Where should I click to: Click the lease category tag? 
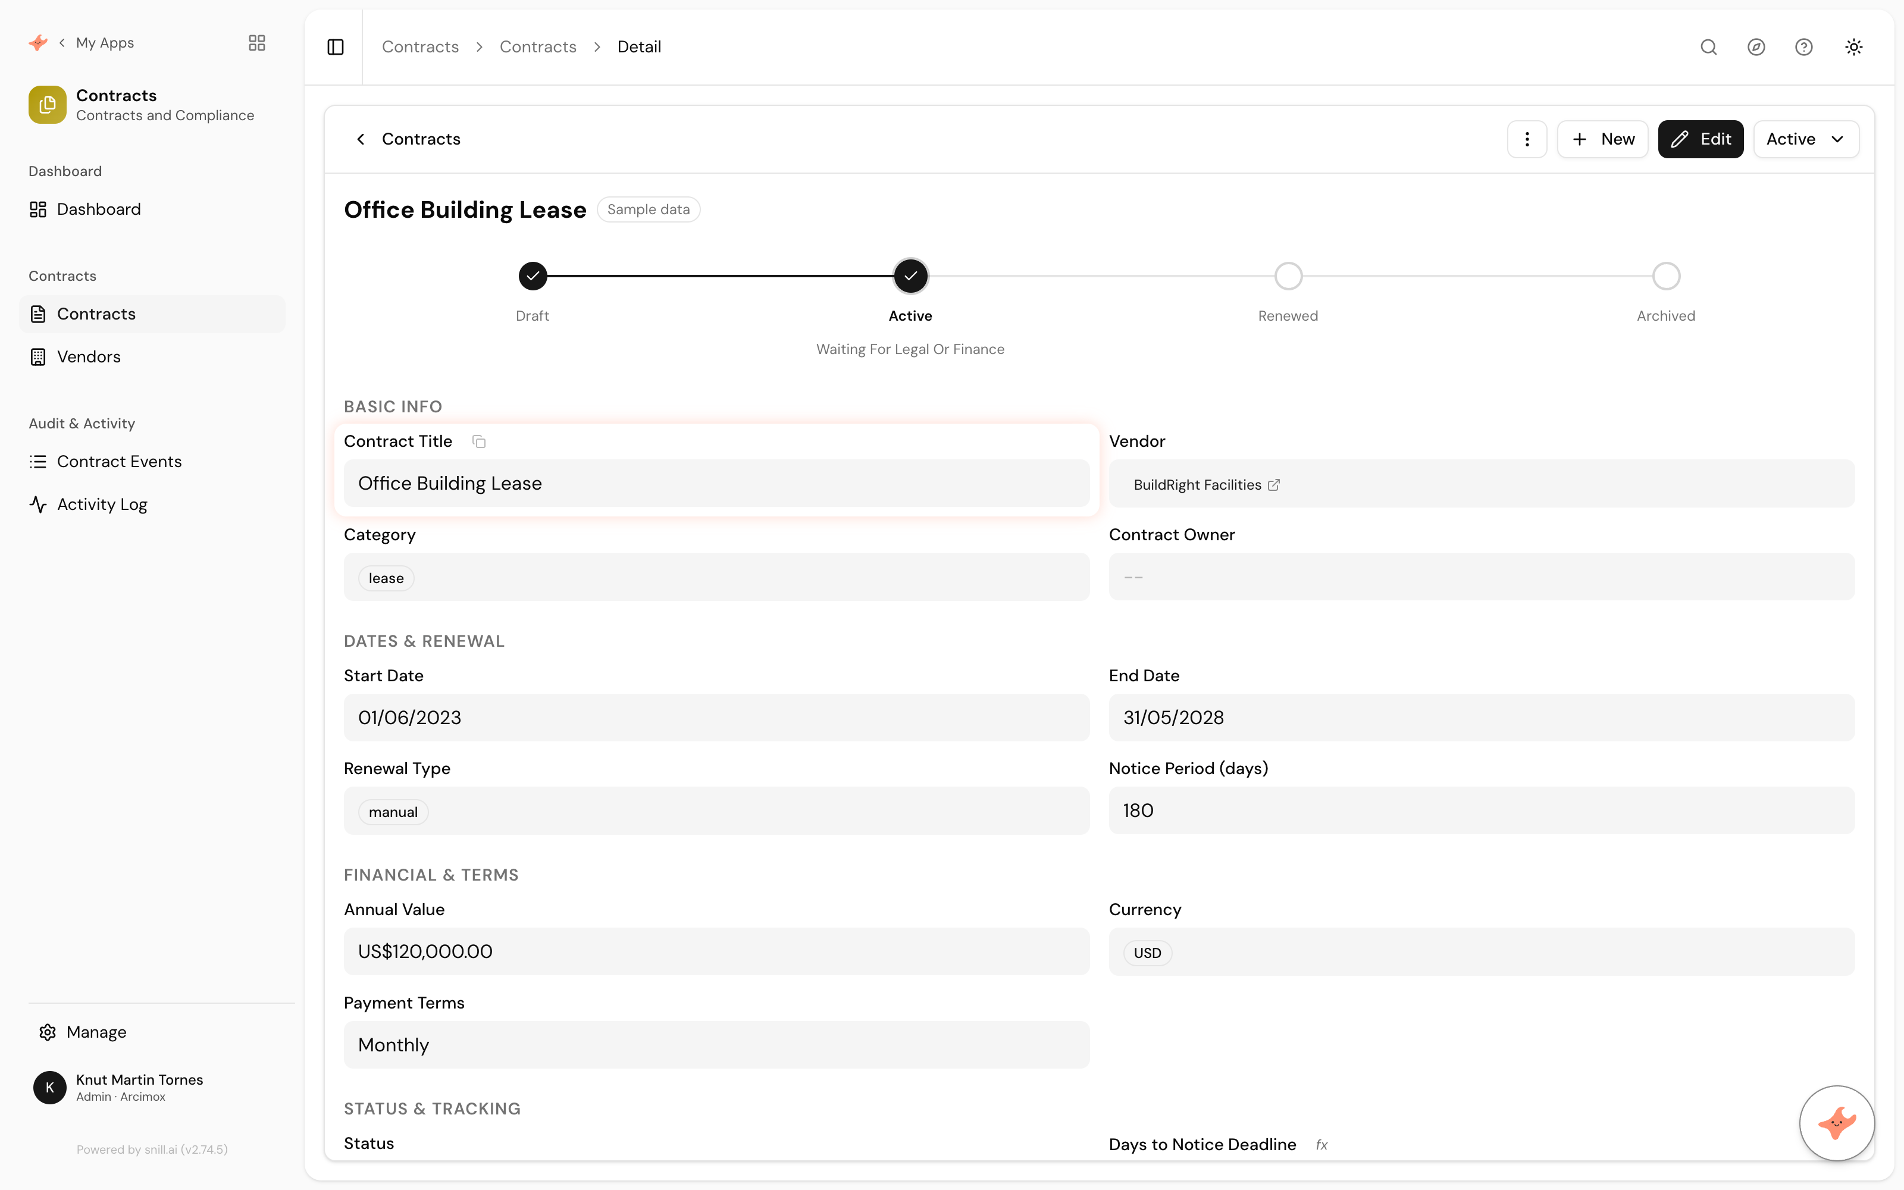click(386, 578)
